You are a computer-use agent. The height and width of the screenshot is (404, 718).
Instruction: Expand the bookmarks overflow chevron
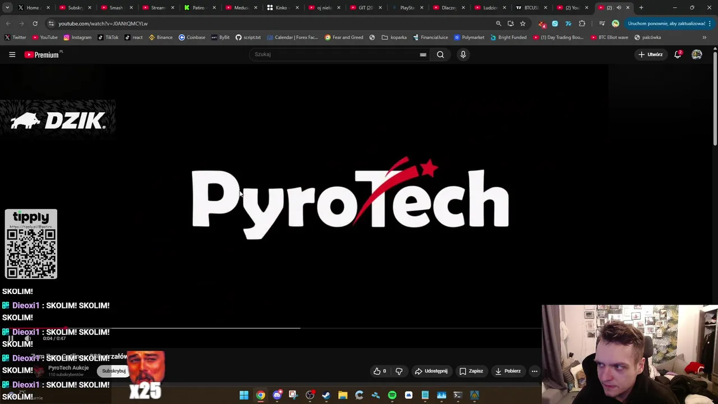click(705, 38)
